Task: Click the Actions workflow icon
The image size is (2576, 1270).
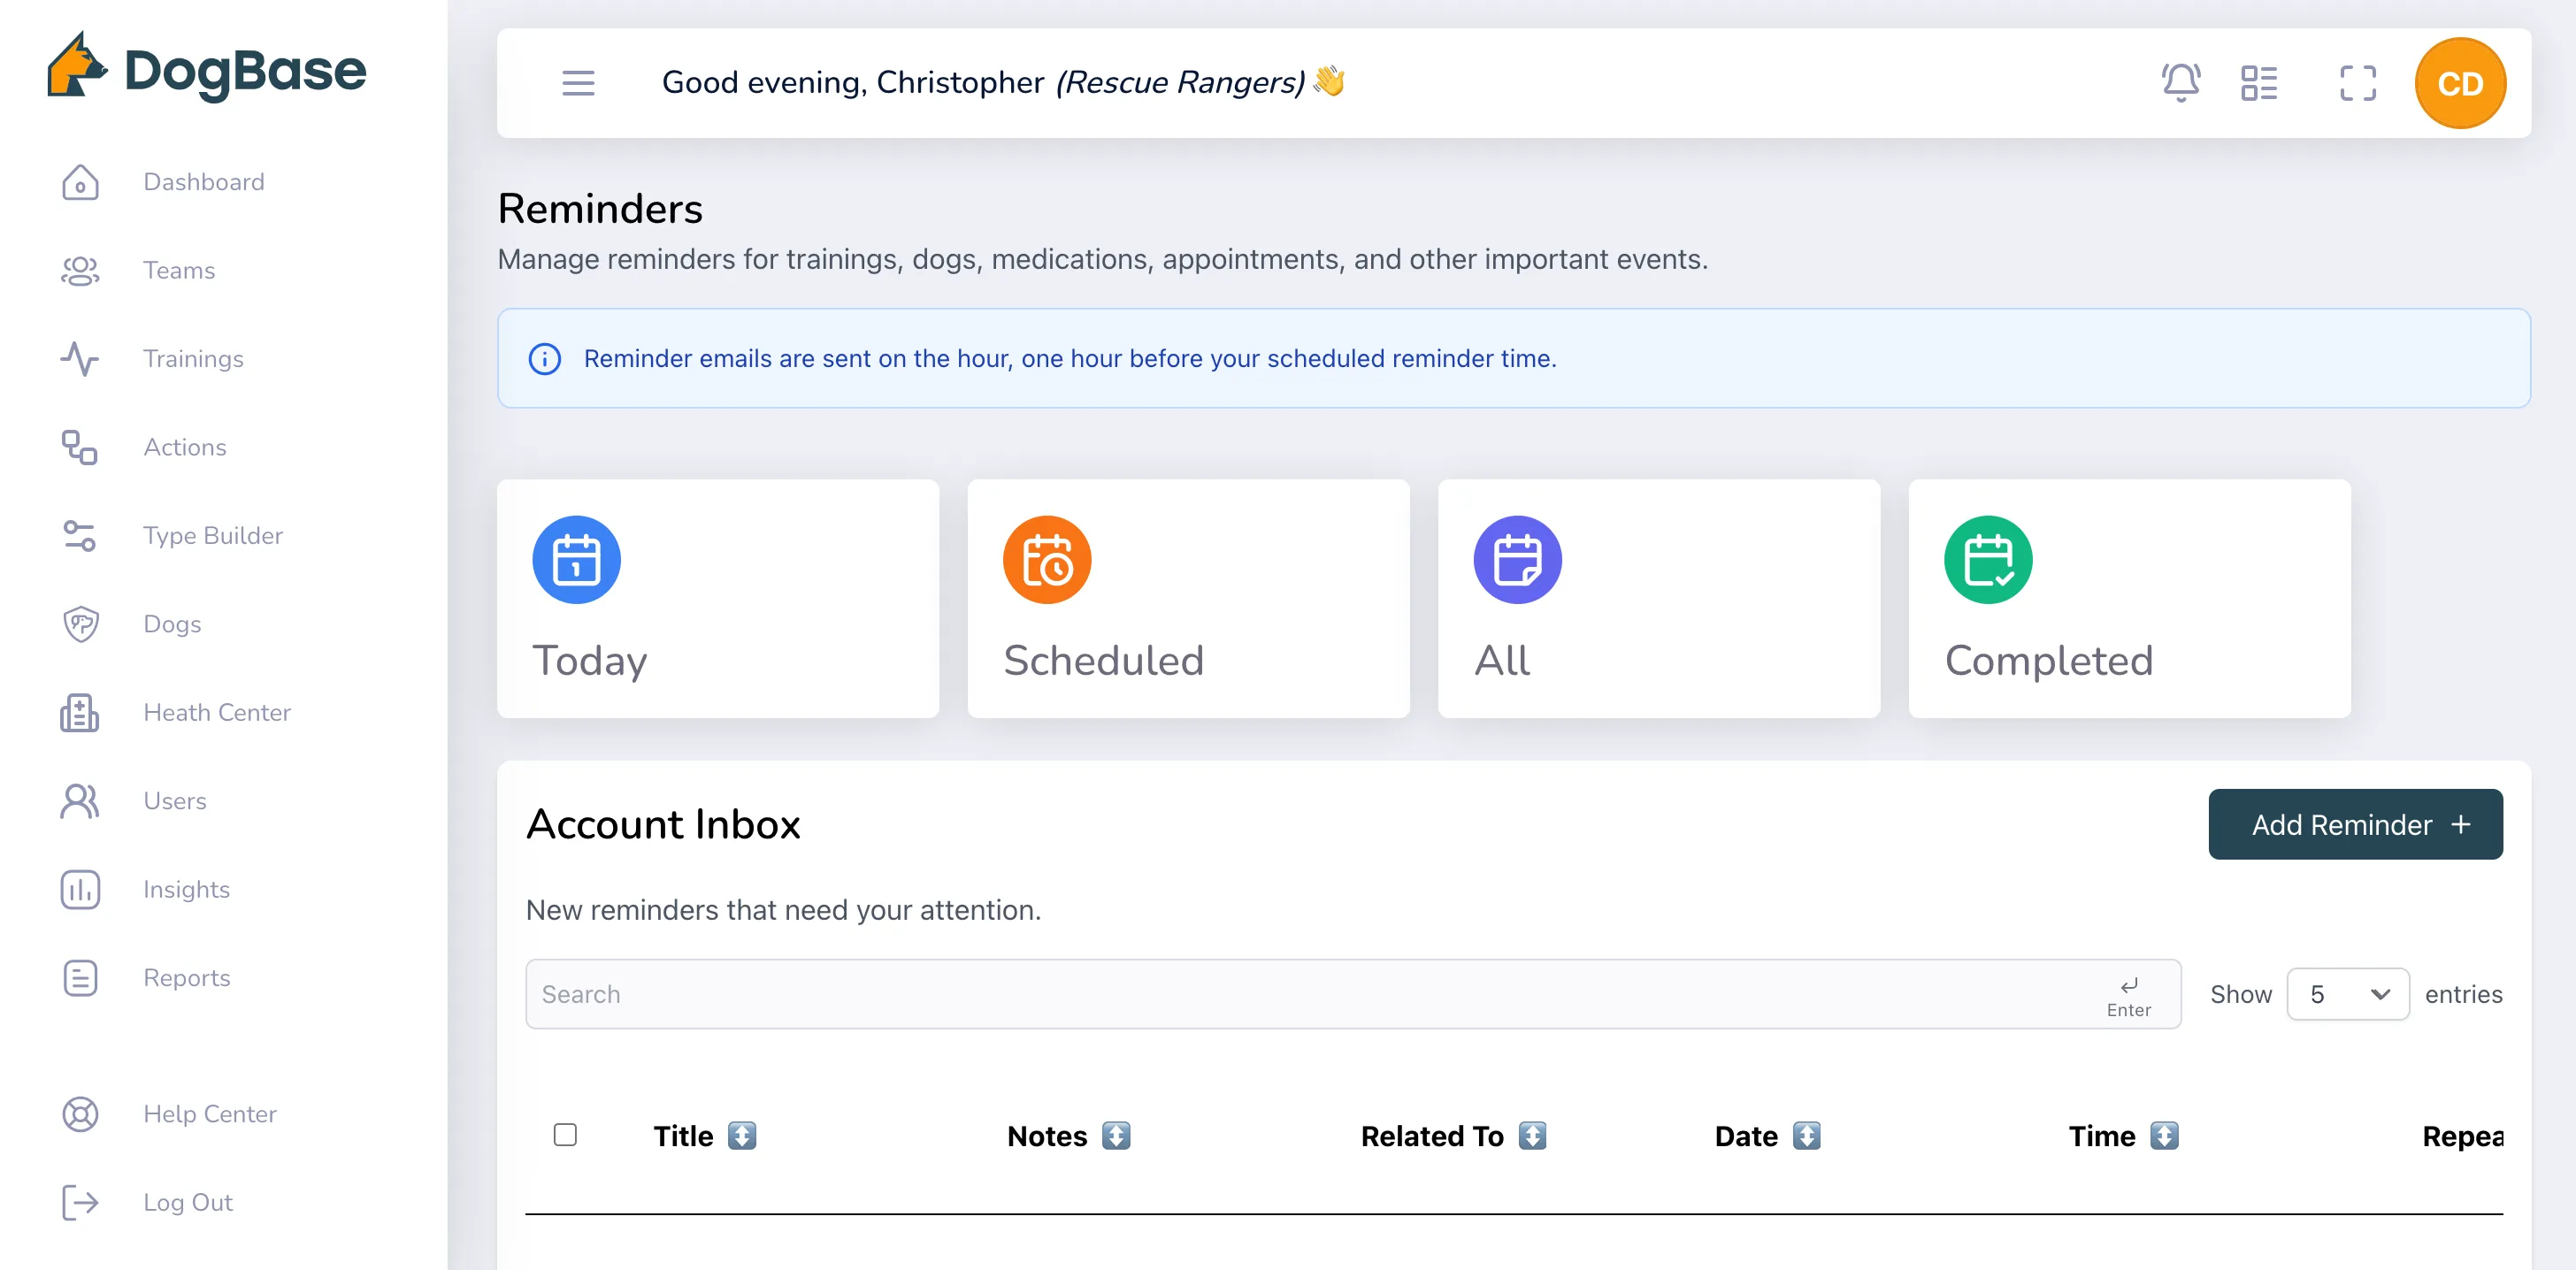Action: (80, 447)
